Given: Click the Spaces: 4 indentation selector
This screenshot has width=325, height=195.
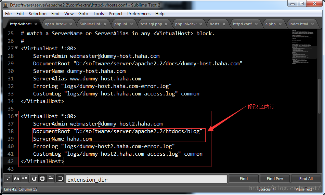Looking at the screenshot, I should click(x=266, y=189).
